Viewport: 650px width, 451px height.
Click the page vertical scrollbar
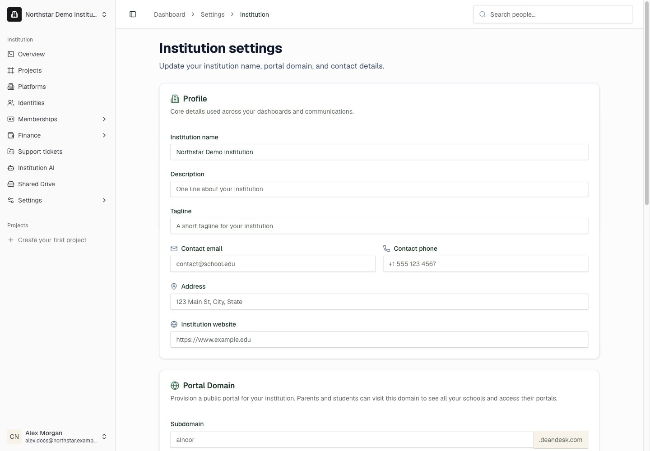tap(646, 104)
